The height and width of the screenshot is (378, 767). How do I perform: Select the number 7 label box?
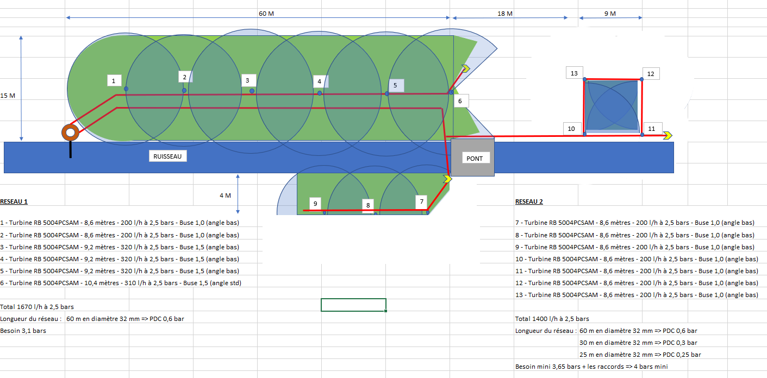pos(421,201)
